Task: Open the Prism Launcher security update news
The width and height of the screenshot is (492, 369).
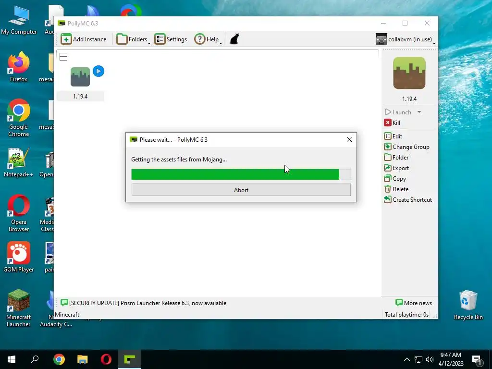Action: [x=143, y=303]
